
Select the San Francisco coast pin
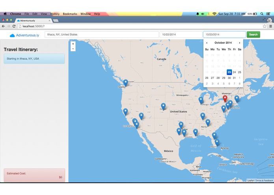click(x=125, y=112)
